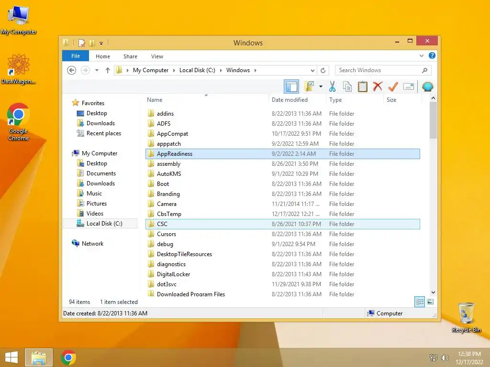Screen dimensions: 490x367
Task: Go forward with the Forward arrow
Action: point(85,70)
